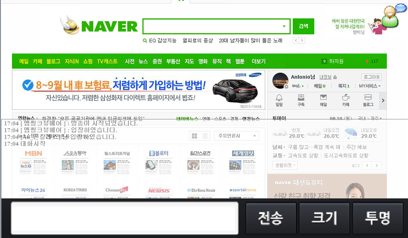408x238 pixels.
Task: Open 지식iN in the green menu bar
Action: tap(71, 61)
